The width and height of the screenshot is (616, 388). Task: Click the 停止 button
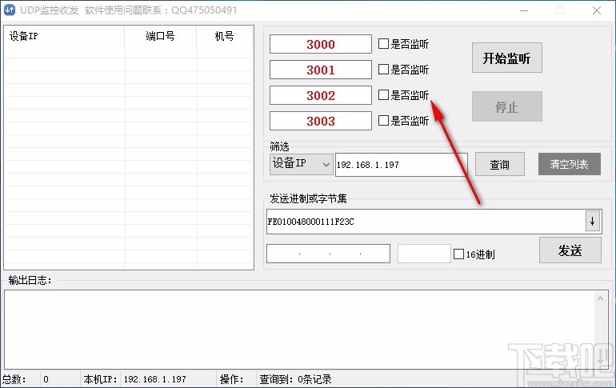pos(506,106)
